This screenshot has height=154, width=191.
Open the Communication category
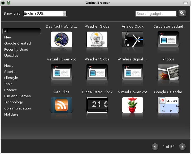pyautogui.click(x=18, y=108)
